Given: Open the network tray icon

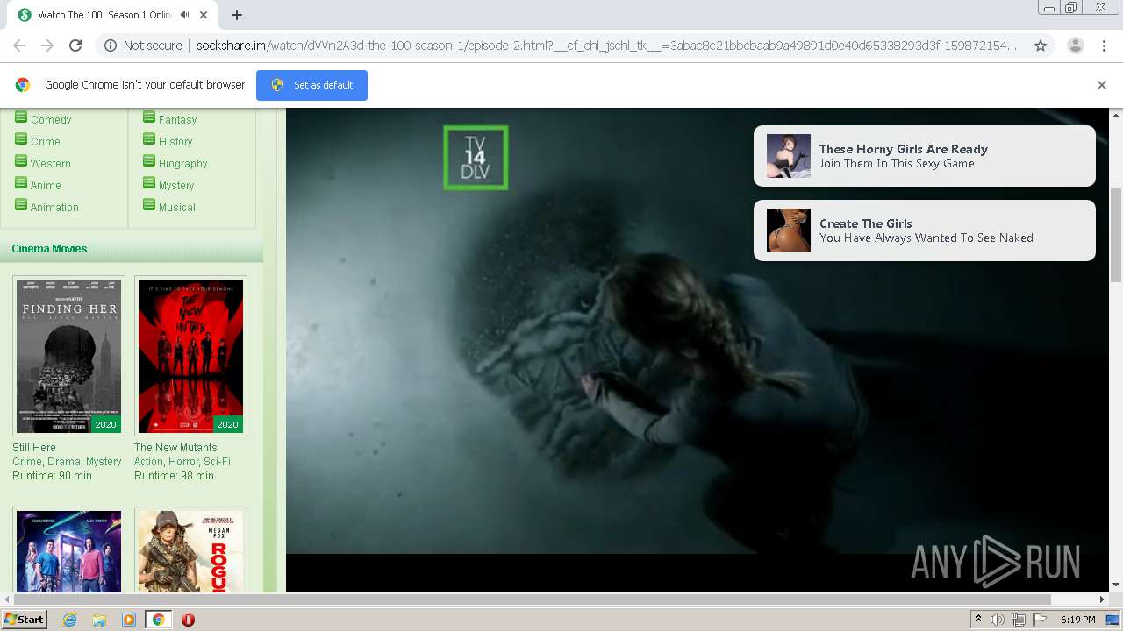Looking at the screenshot, I should [x=1019, y=620].
